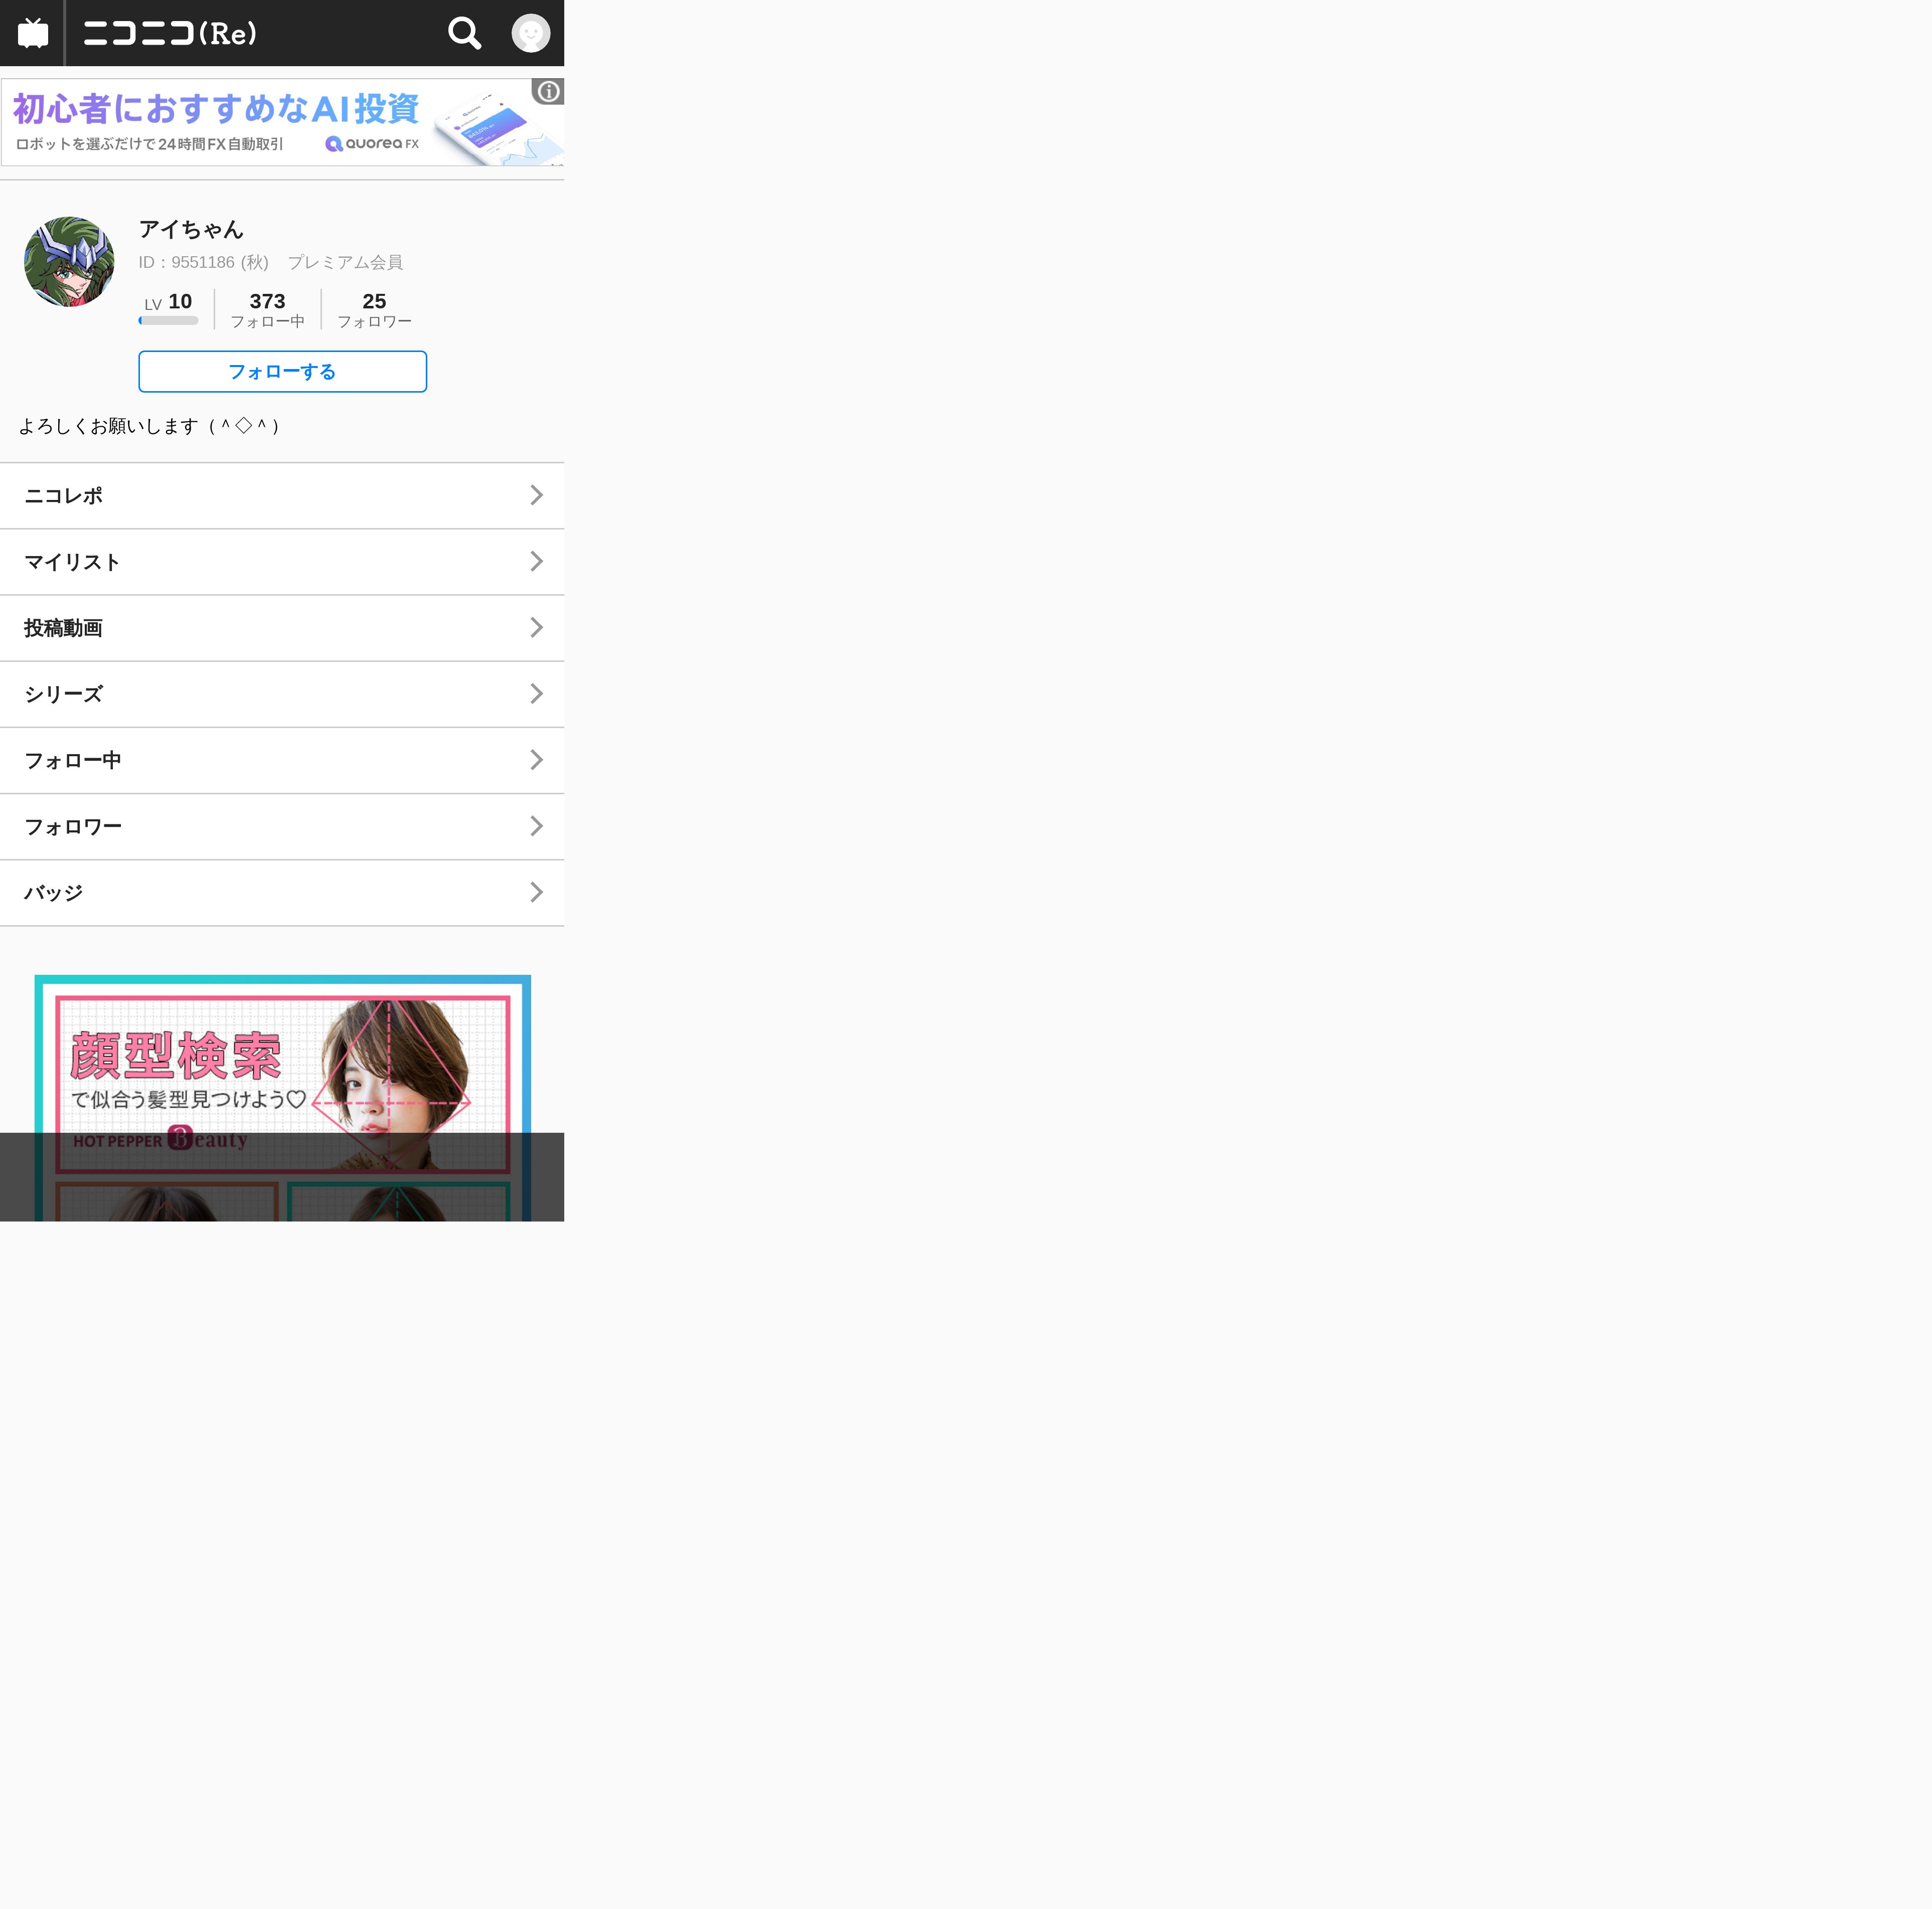The image size is (1932, 1909).
Task: Expand フォロー中 list via chevron arrow
Action: point(536,760)
